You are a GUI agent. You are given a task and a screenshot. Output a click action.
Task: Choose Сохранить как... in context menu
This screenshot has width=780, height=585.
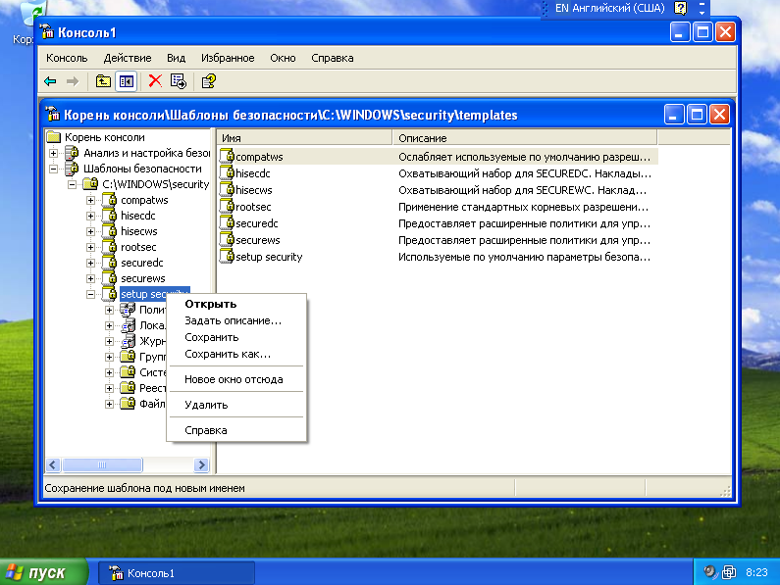coord(236,354)
